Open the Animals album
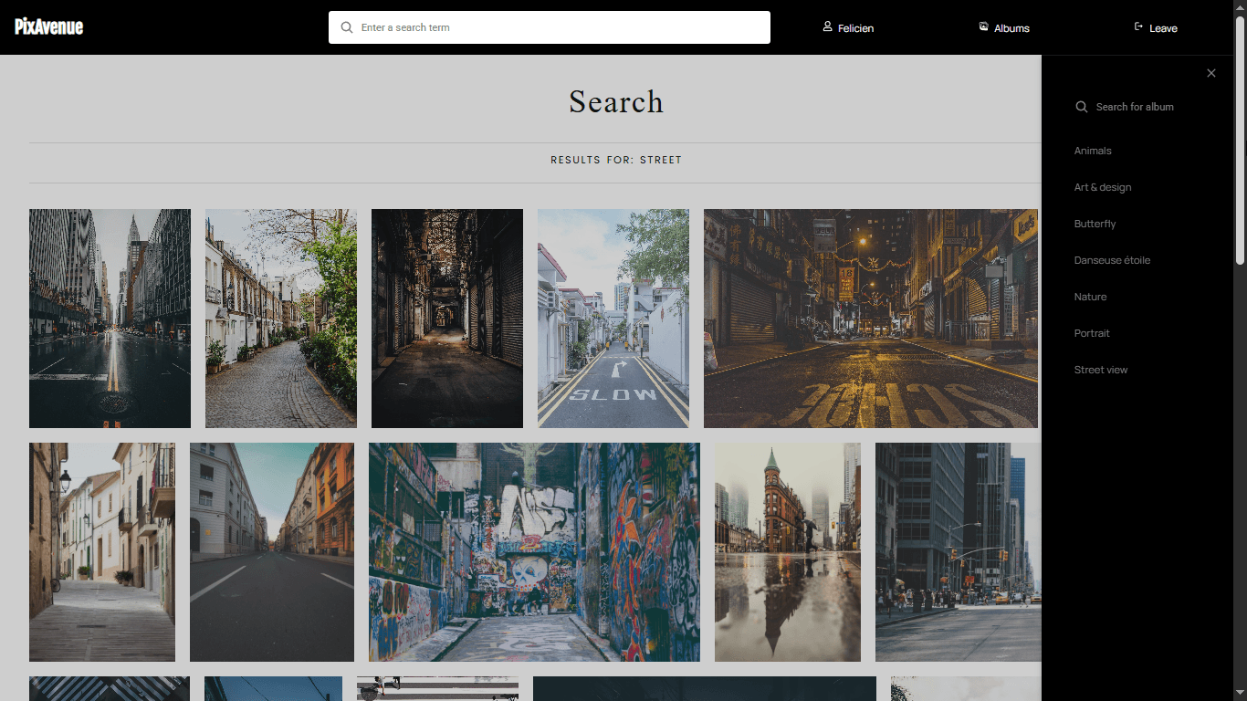Screen dimensions: 1247x701 (1093, 151)
